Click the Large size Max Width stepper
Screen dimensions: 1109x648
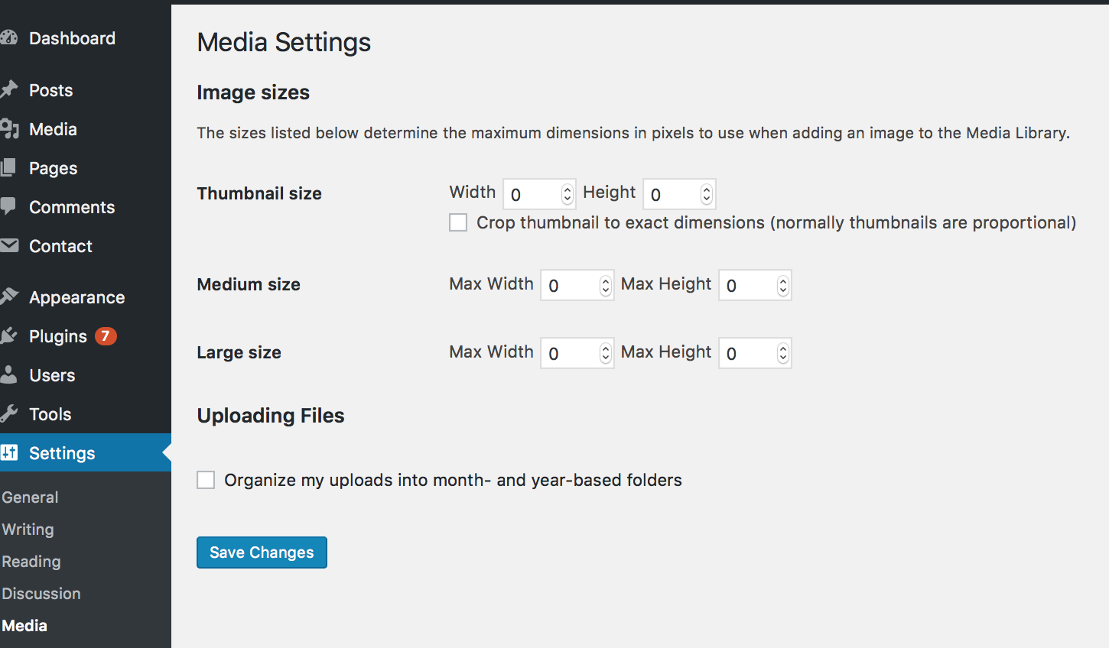coord(606,353)
